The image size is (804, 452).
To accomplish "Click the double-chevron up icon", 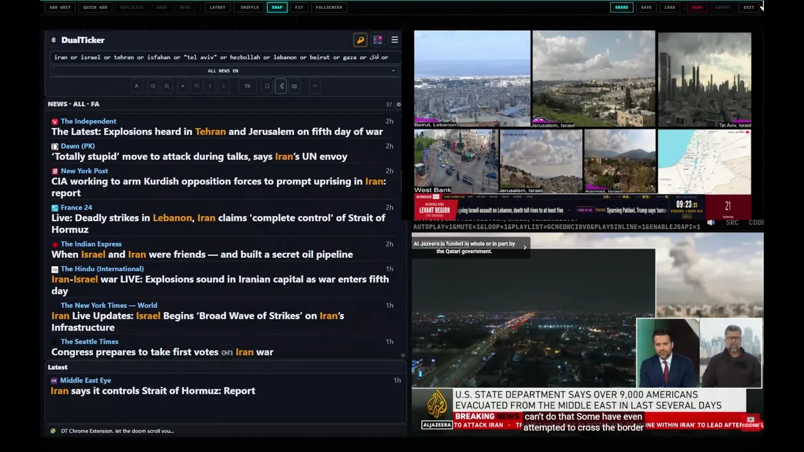I will (x=197, y=86).
